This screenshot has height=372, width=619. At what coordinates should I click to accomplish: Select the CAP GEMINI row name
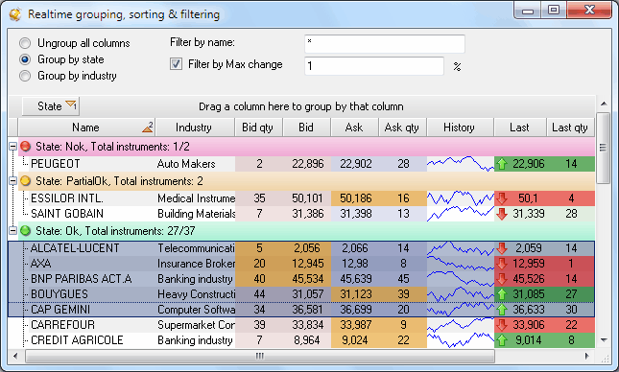click(60, 310)
